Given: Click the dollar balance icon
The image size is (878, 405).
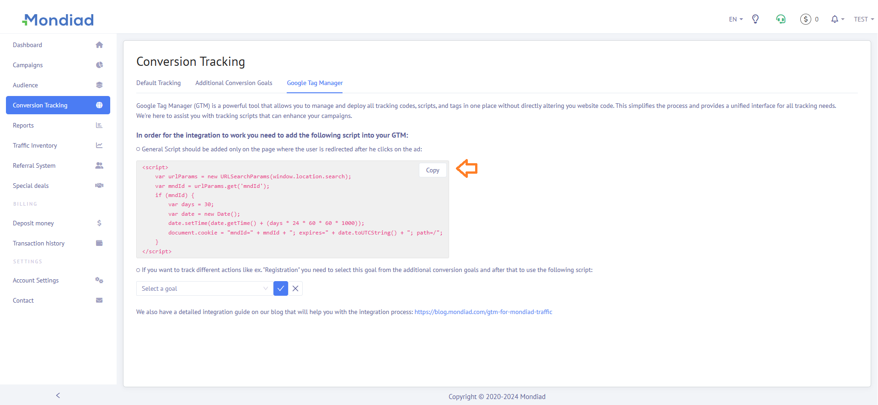Looking at the screenshot, I should [805, 19].
